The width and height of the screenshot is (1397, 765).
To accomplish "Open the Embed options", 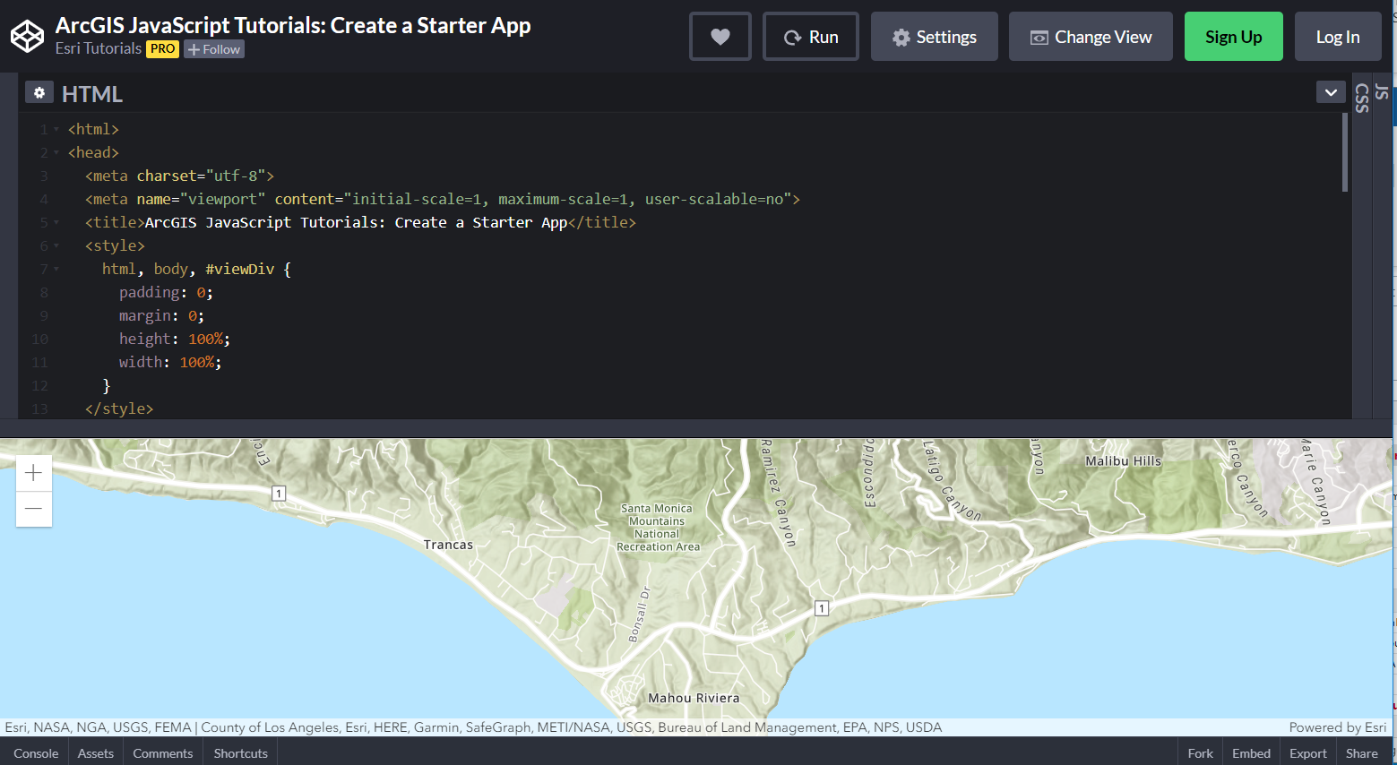I will coord(1252,753).
